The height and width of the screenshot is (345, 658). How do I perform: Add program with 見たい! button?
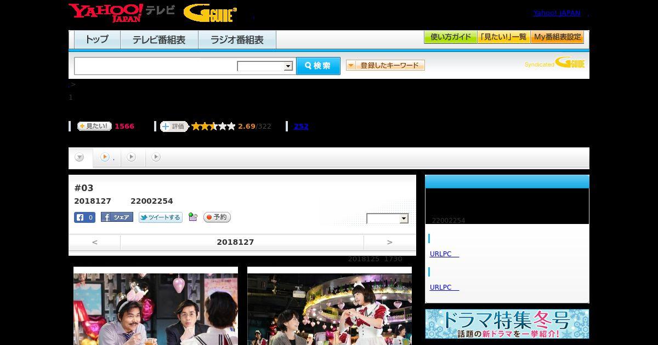[94, 126]
